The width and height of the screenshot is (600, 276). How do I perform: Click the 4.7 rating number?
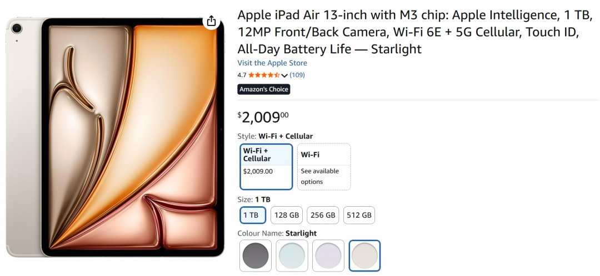coord(242,75)
